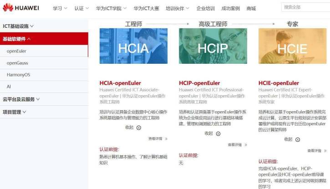Select openEuler in the sidebar
The width and height of the screenshot is (330, 189).
(x=44, y=51)
